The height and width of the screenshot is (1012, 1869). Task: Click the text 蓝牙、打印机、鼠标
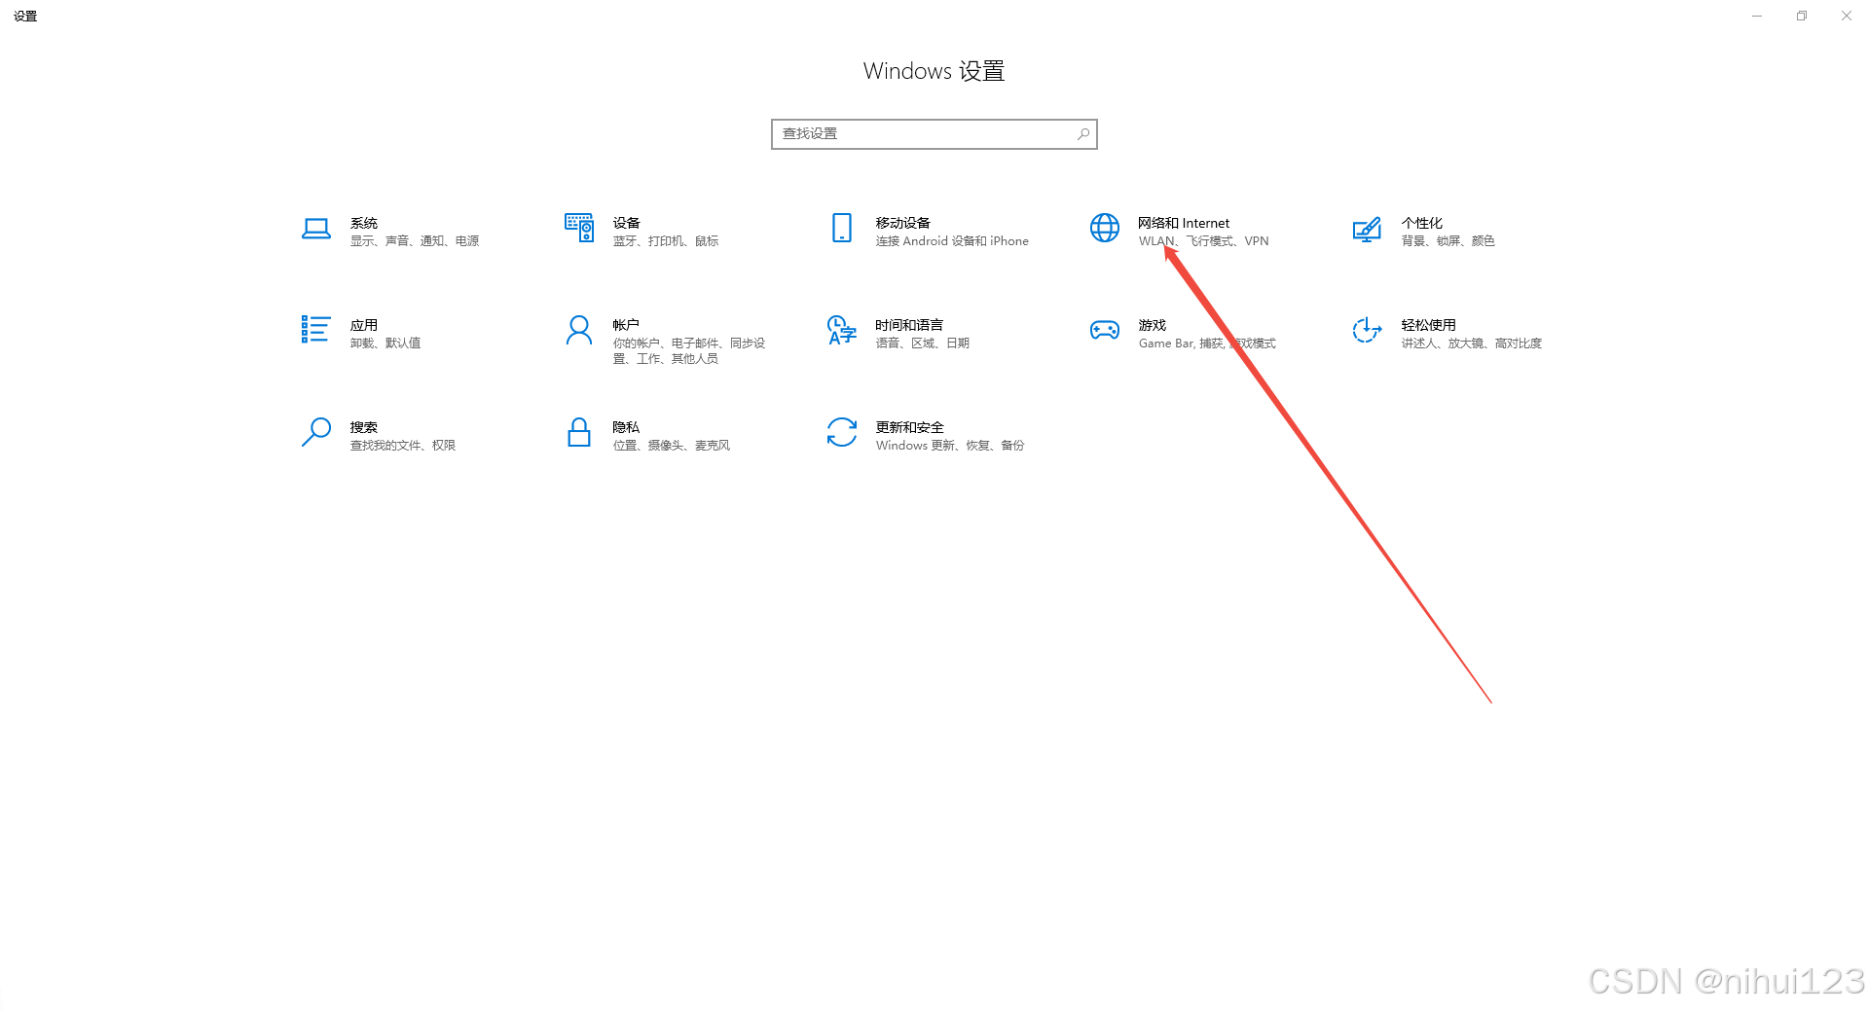(x=666, y=241)
